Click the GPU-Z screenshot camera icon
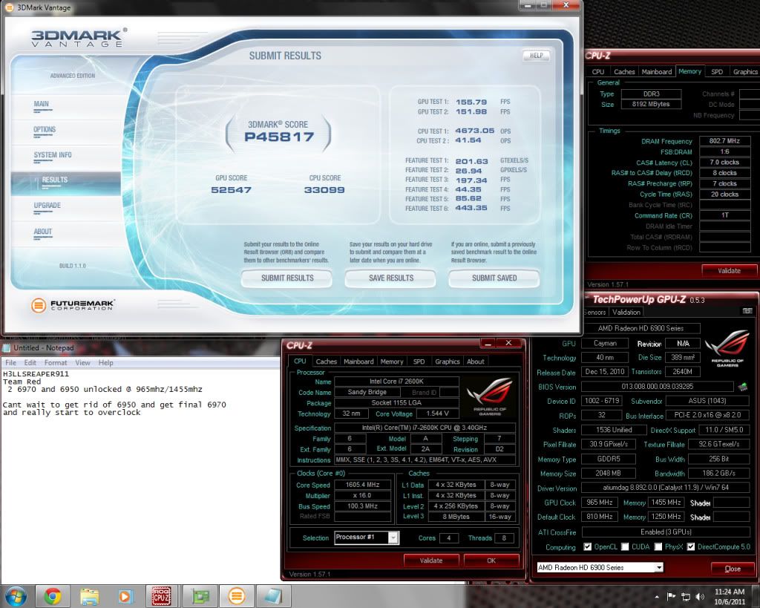 [747, 311]
